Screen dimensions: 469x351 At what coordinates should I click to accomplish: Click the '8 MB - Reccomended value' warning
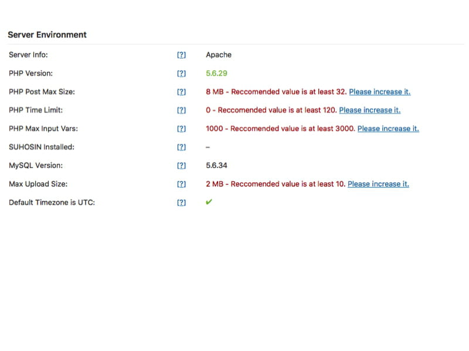tap(276, 92)
